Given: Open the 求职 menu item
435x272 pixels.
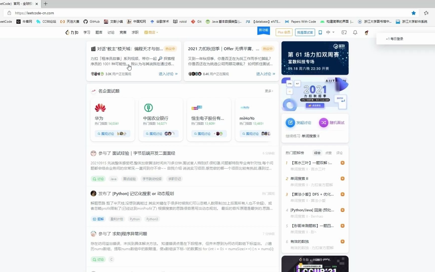Looking at the screenshot, I should 135,32.
